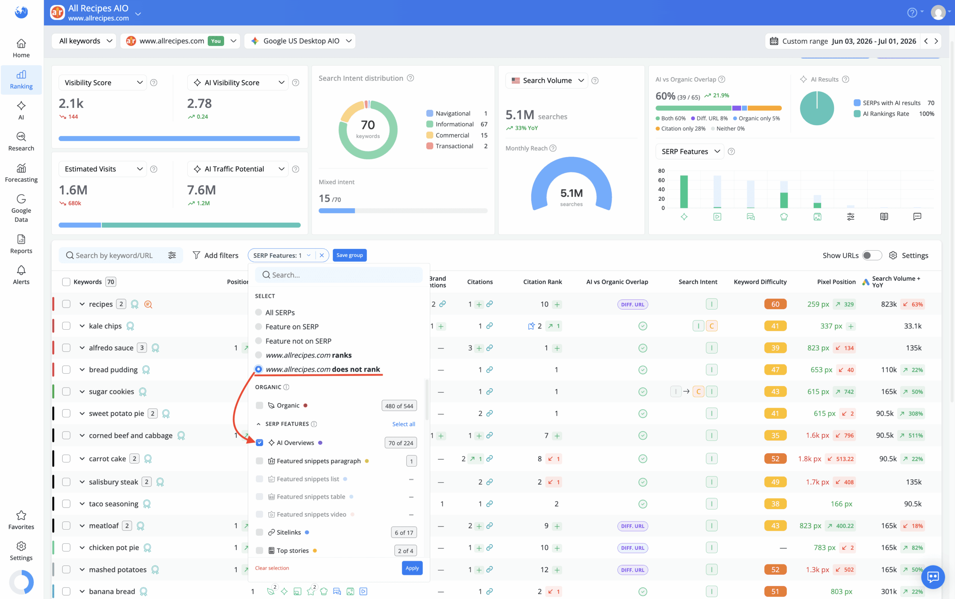Click the Mixed intent progress bar
The width and height of the screenshot is (955, 599).
(403, 211)
